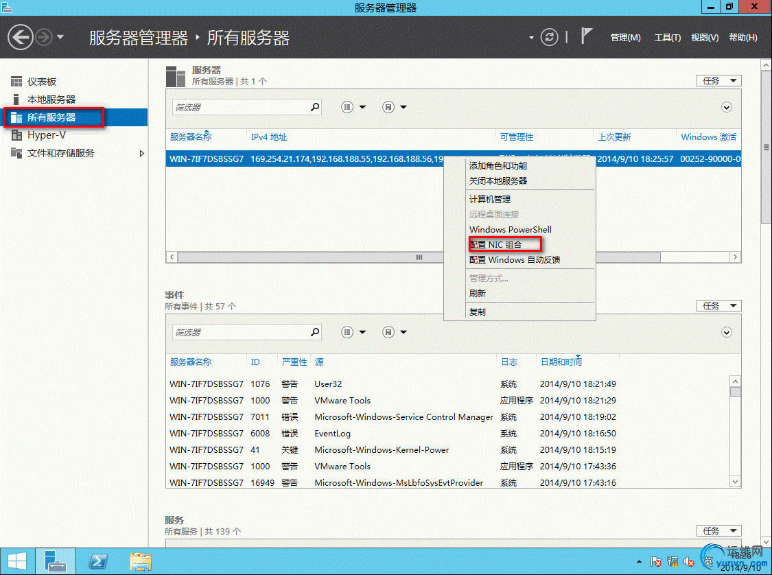Sort events by 日志 column
This screenshot has width=772, height=575.
pos(509,362)
